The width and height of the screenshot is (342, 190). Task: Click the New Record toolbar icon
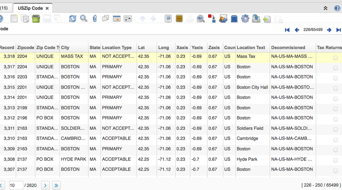(14, 18)
